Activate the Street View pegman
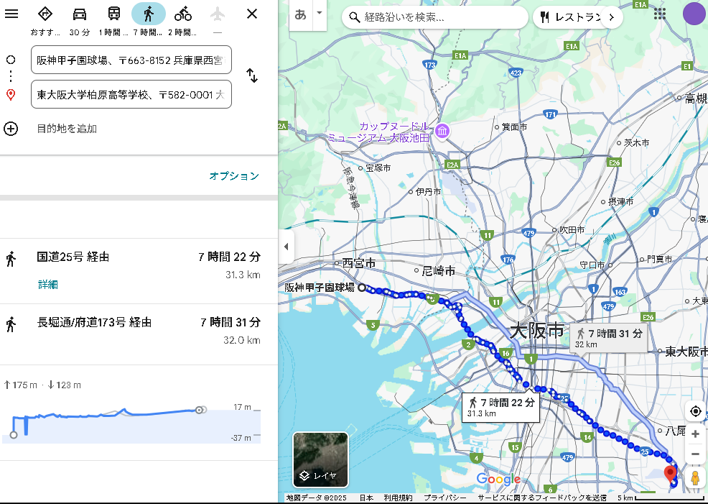This screenshot has height=504, width=708. tap(695, 477)
